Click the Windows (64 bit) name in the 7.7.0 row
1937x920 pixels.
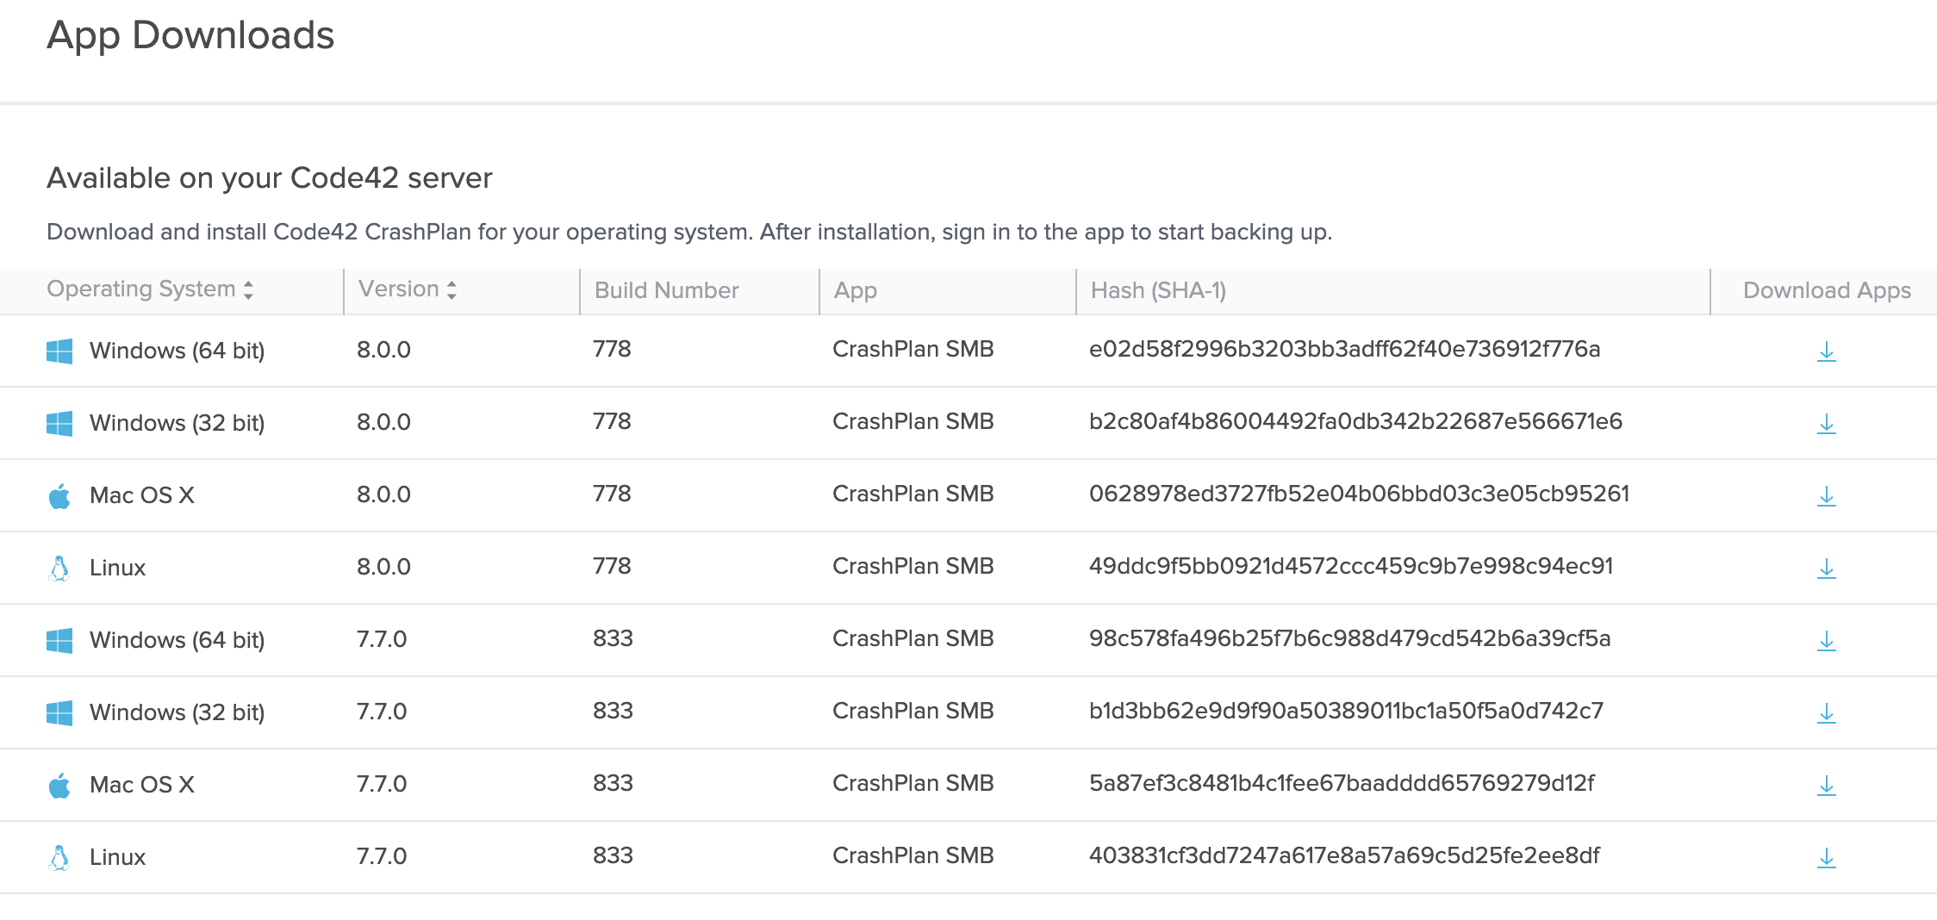[178, 640]
